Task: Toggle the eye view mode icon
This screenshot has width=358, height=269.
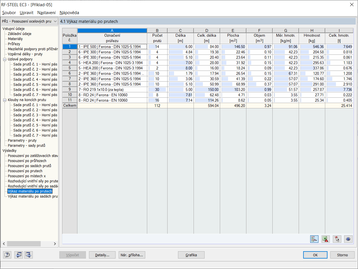Action: tap(348, 239)
